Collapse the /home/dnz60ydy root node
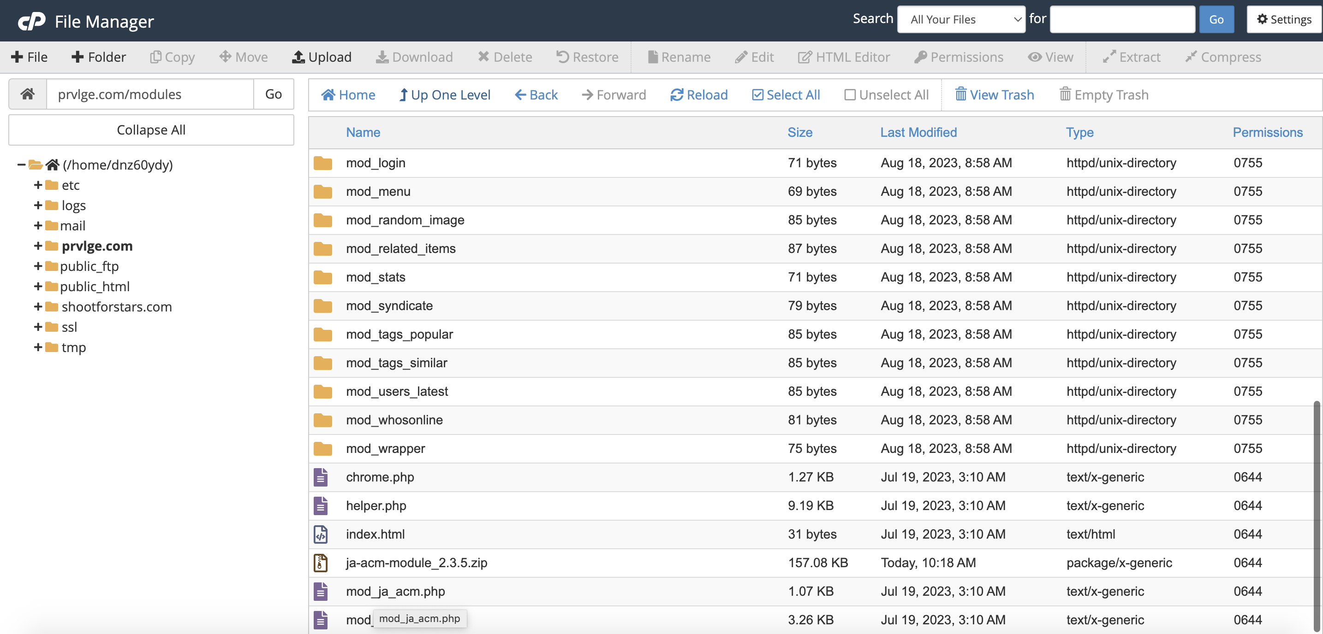 coord(21,164)
